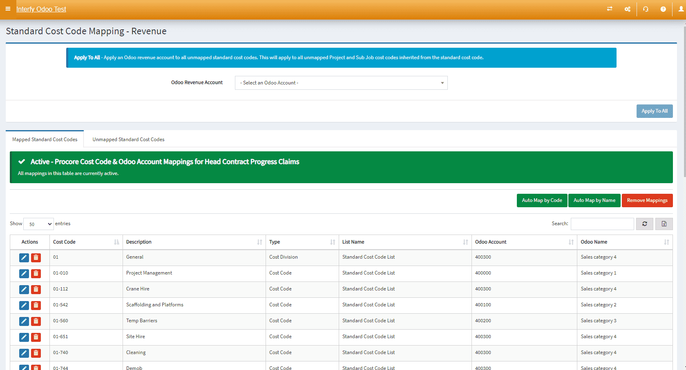The image size is (686, 370).
Task: Click the refresh table button
Action: [x=644, y=224]
